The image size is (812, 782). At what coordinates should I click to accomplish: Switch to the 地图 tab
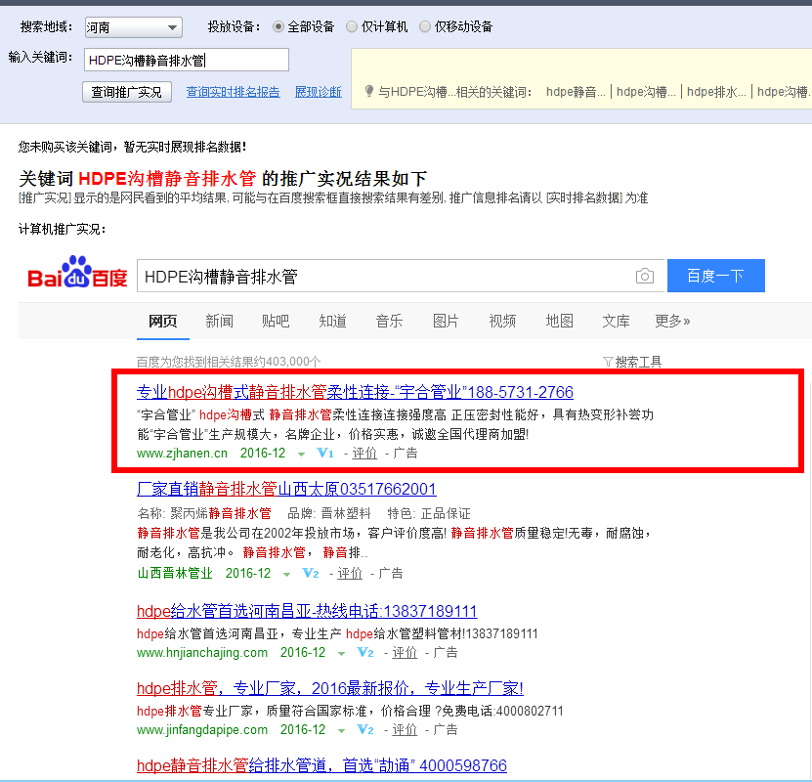559,321
